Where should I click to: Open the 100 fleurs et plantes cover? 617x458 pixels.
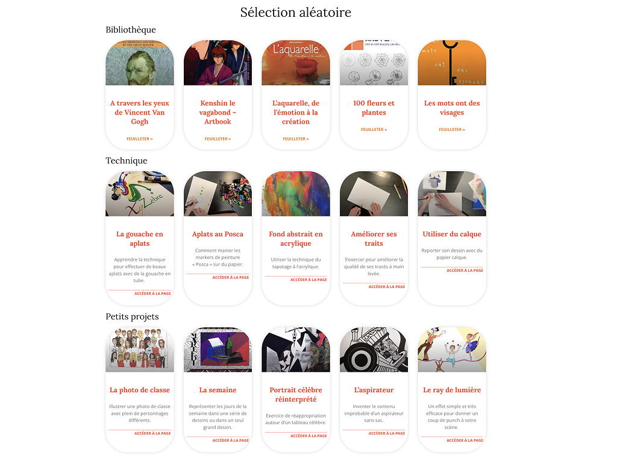374,63
